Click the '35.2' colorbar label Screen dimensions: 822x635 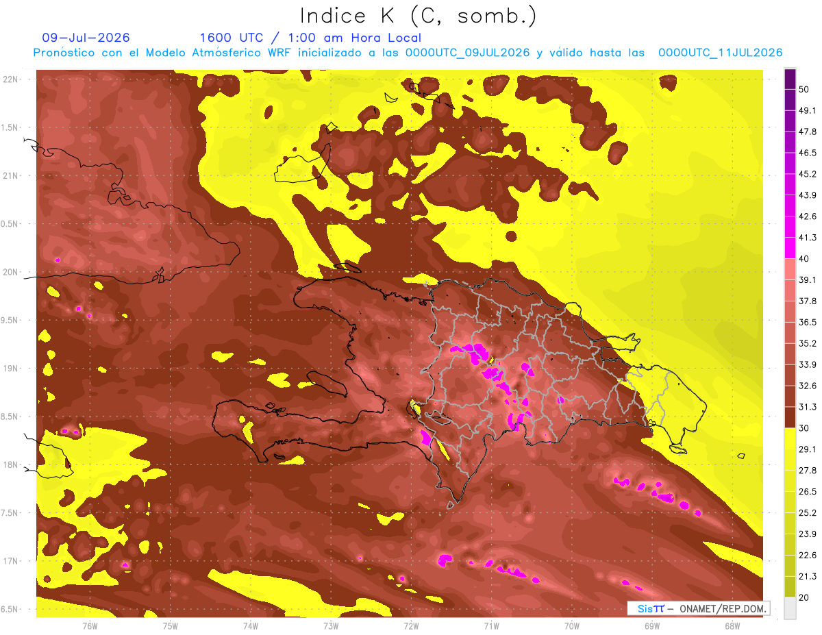[808, 343]
